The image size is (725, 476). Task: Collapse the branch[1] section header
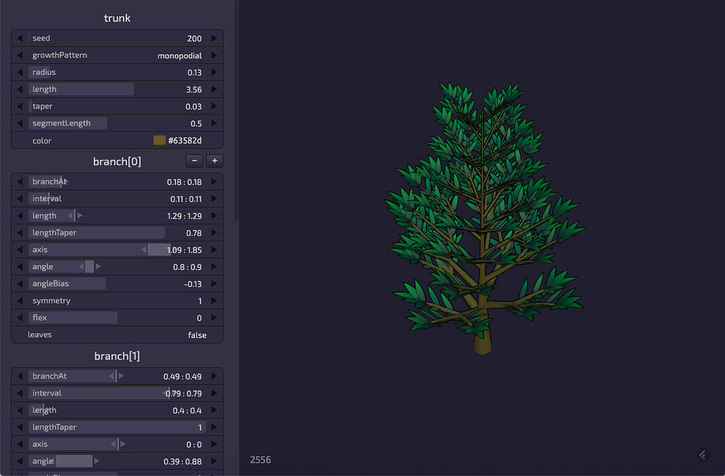pyautogui.click(x=116, y=355)
